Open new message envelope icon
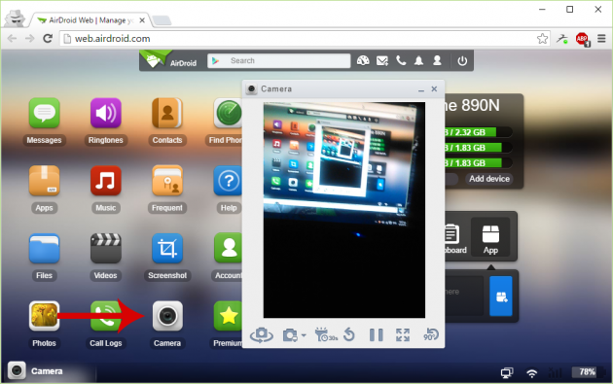The image size is (613, 384). pos(382,60)
